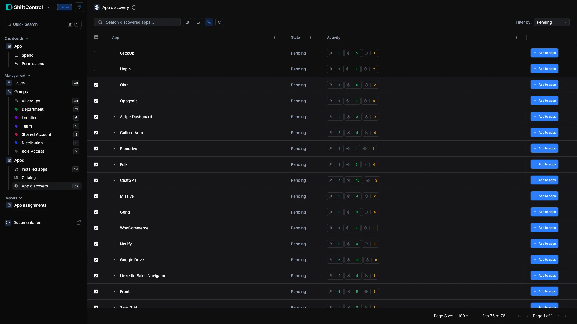The image size is (577, 324).
Task: Click Add to apps for ChatGPT
Action: [x=544, y=180]
